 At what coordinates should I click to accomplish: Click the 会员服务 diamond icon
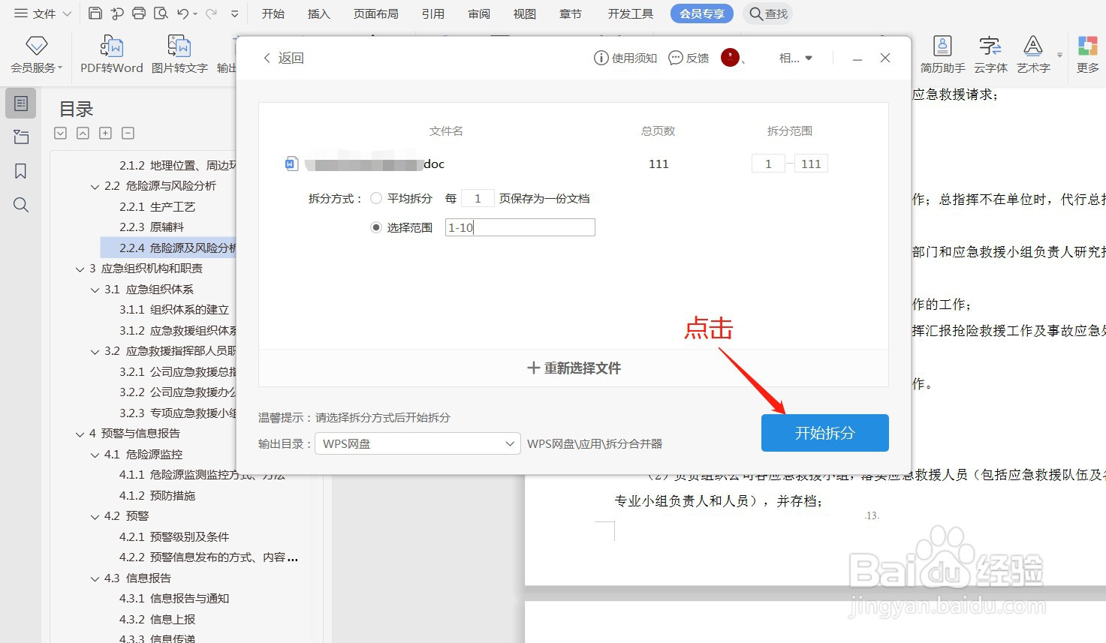(x=35, y=47)
